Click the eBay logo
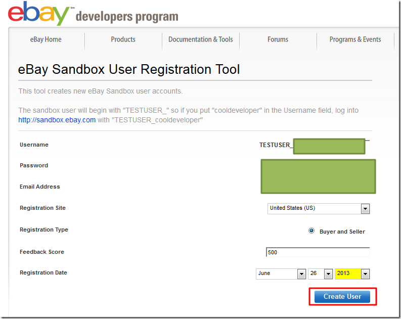The width and height of the screenshot is (401, 319). [x=39, y=13]
